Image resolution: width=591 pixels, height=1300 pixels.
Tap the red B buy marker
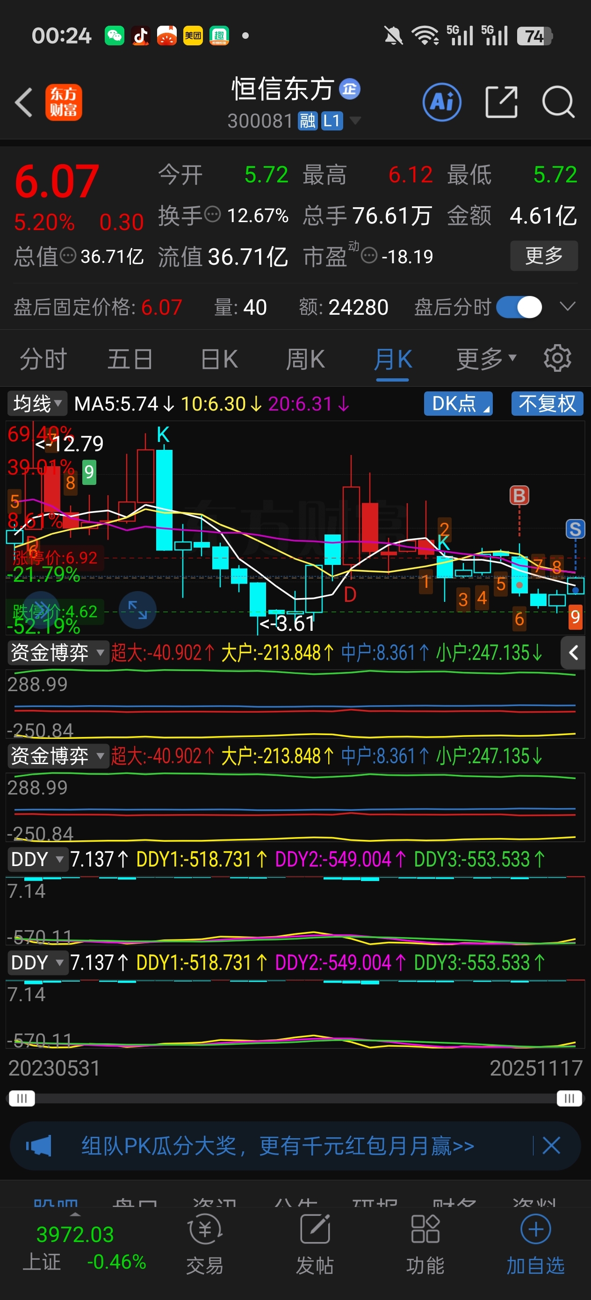point(519,496)
